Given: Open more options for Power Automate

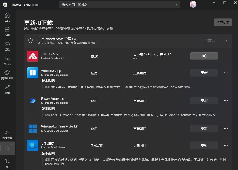Looking at the screenshot, I should [x=226, y=101].
